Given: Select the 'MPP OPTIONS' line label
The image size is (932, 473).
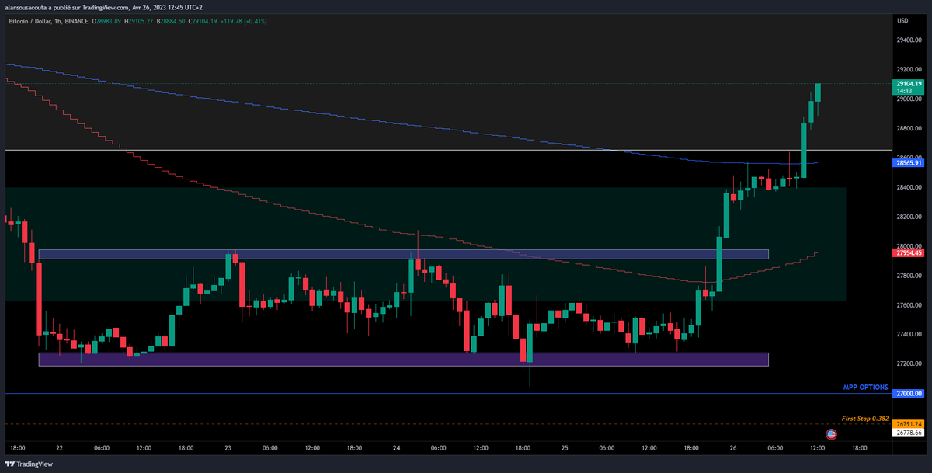Looking at the screenshot, I should (866, 387).
